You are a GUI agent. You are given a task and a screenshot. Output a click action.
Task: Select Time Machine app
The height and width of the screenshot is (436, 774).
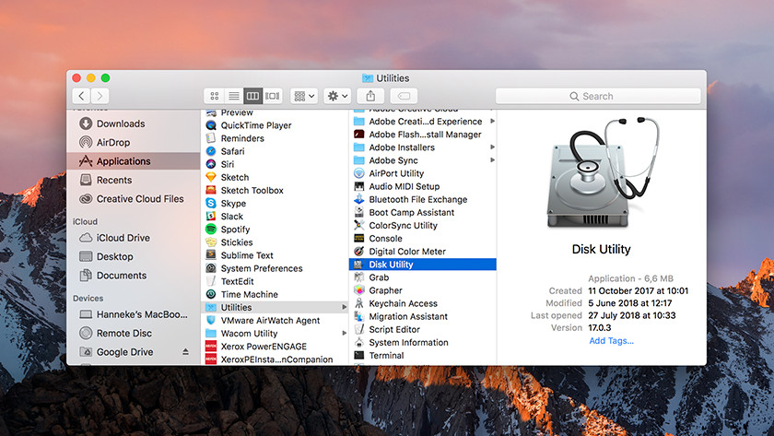pyautogui.click(x=275, y=294)
